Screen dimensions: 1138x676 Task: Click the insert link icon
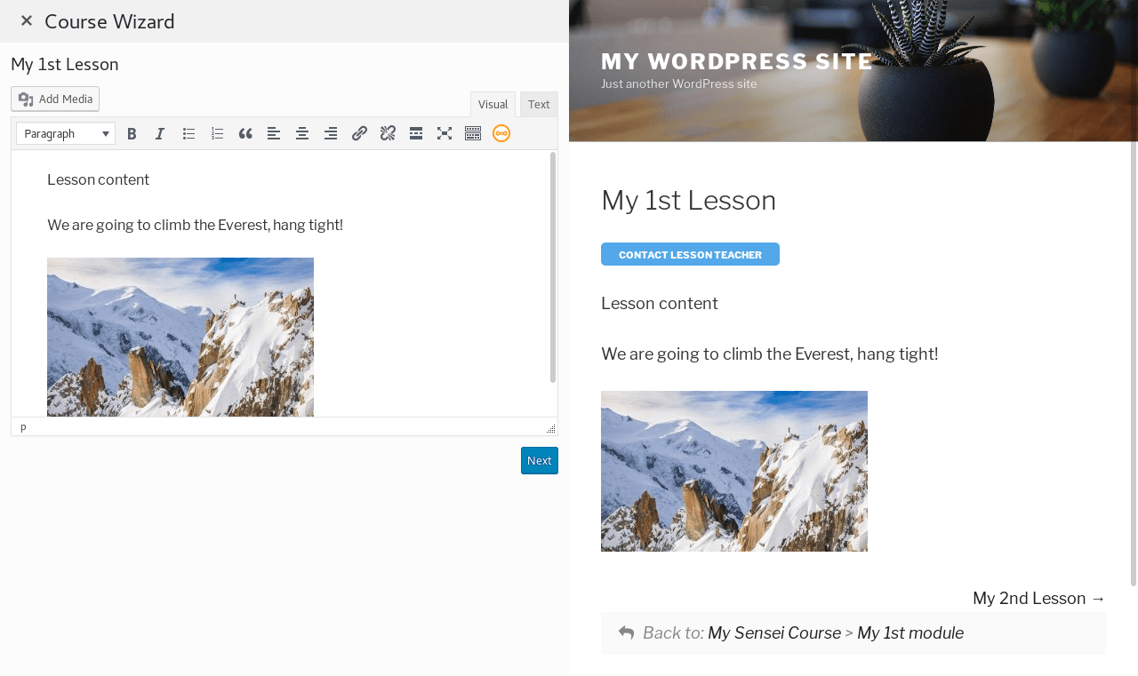point(359,134)
